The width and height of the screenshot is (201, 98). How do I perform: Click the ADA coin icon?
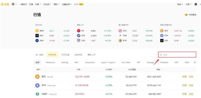(x=37, y=41)
